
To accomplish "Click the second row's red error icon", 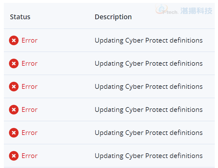I will tap(14, 63).
